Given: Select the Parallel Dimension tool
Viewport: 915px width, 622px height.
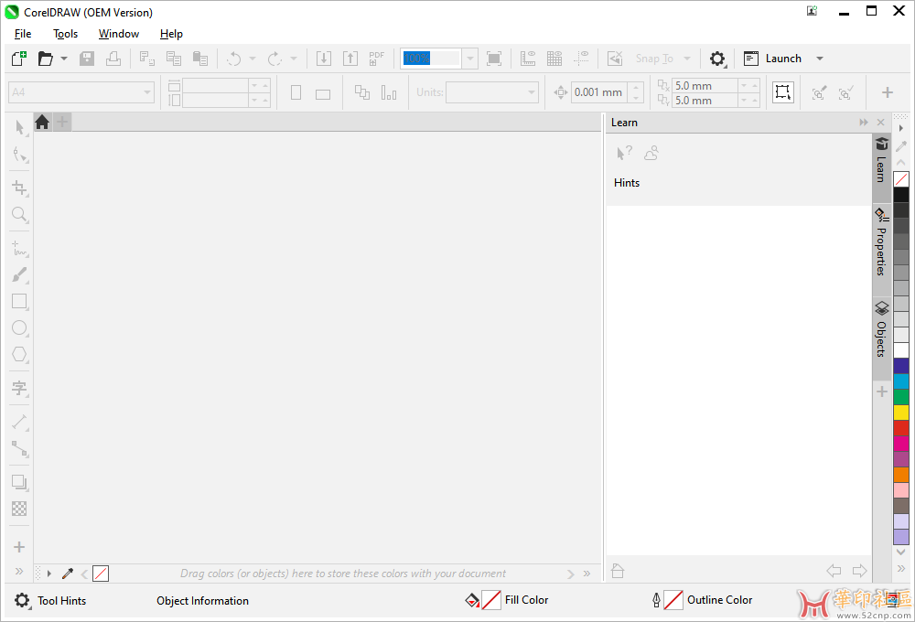Looking at the screenshot, I should (20, 422).
